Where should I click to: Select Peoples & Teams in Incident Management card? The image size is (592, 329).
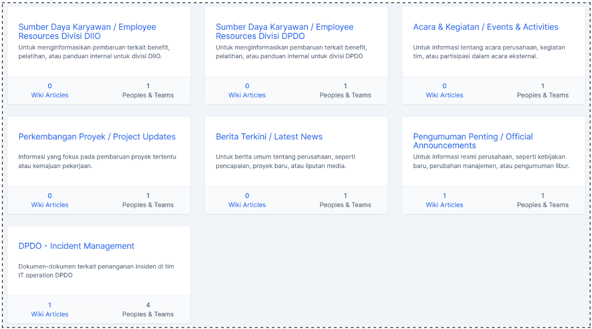coord(148,314)
